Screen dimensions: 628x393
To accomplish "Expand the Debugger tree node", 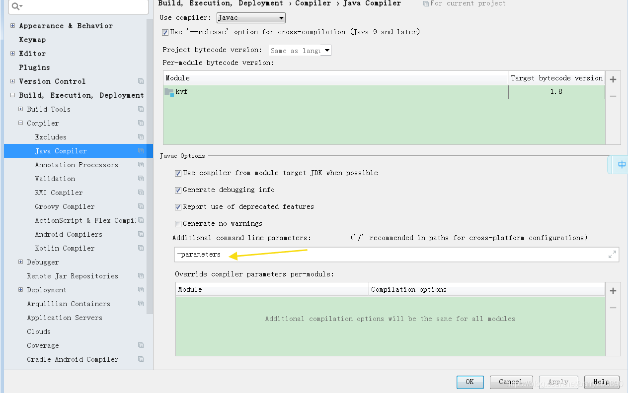I will (20, 262).
